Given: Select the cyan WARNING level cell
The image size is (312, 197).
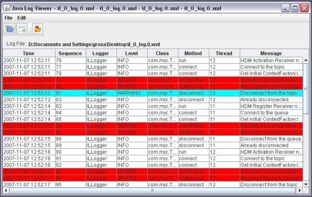Looking at the screenshot, I should coord(132,93).
